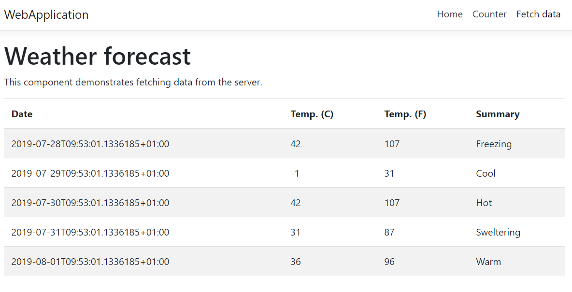The height and width of the screenshot is (292, 572).
Task: Open the Home navigation link
Action: 450,14
